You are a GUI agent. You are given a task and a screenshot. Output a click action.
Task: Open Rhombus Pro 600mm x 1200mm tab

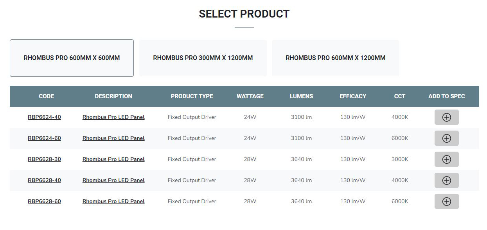coord(335,58)
